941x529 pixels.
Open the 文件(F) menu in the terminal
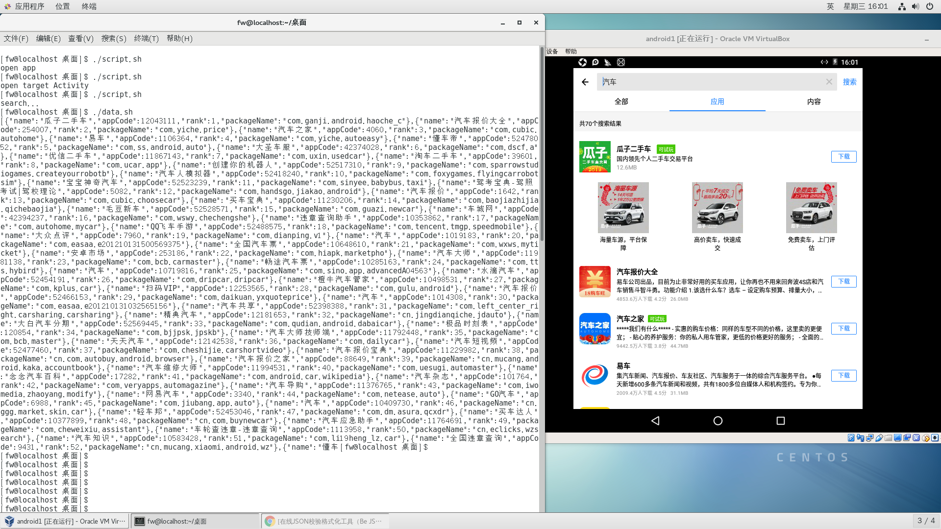tap(16, 38)
